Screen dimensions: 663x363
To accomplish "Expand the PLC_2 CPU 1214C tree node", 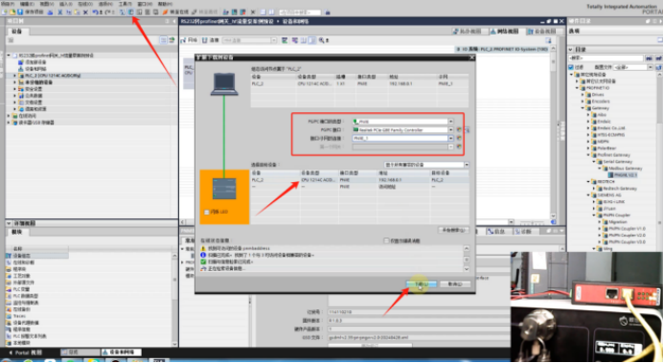I will (x=14, y=76).
